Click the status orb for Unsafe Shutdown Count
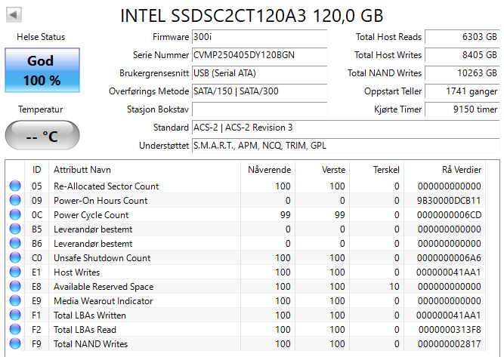504x357 pixels. (x=15, y=257)
